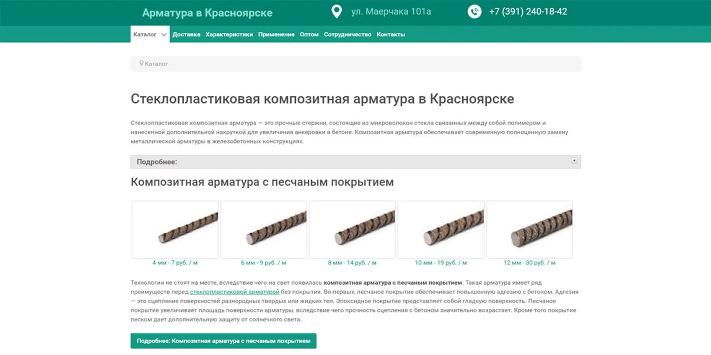711x355 pixels.
Task: Open Оптом section in the navigation
Action: tap(309, 34)
